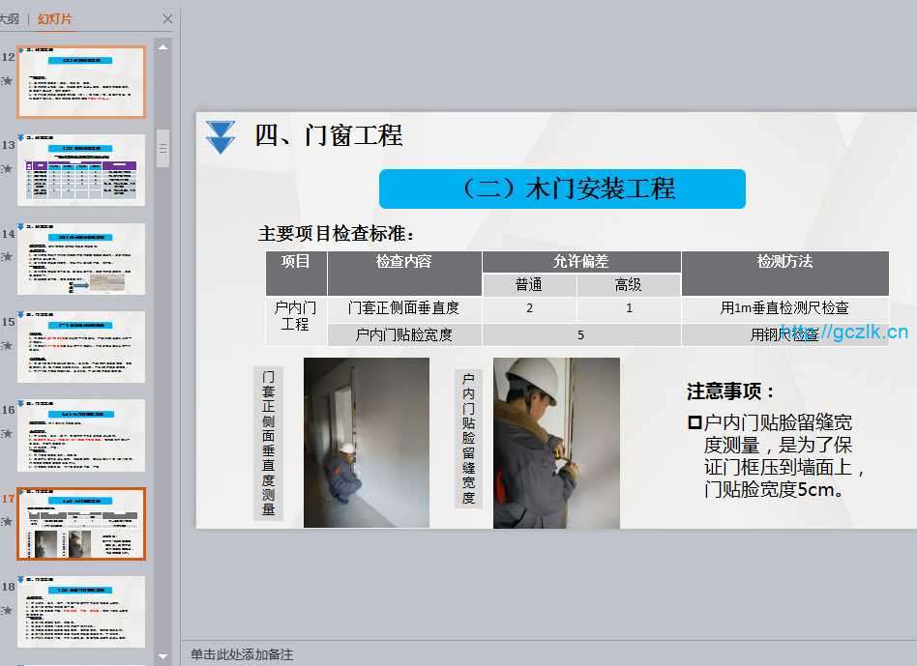Click the animation star icon beside slide 17

(7, 522)
